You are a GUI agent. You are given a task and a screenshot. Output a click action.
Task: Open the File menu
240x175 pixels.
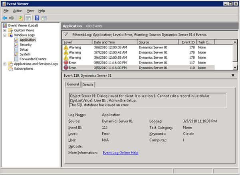click(x=6, y=11)
